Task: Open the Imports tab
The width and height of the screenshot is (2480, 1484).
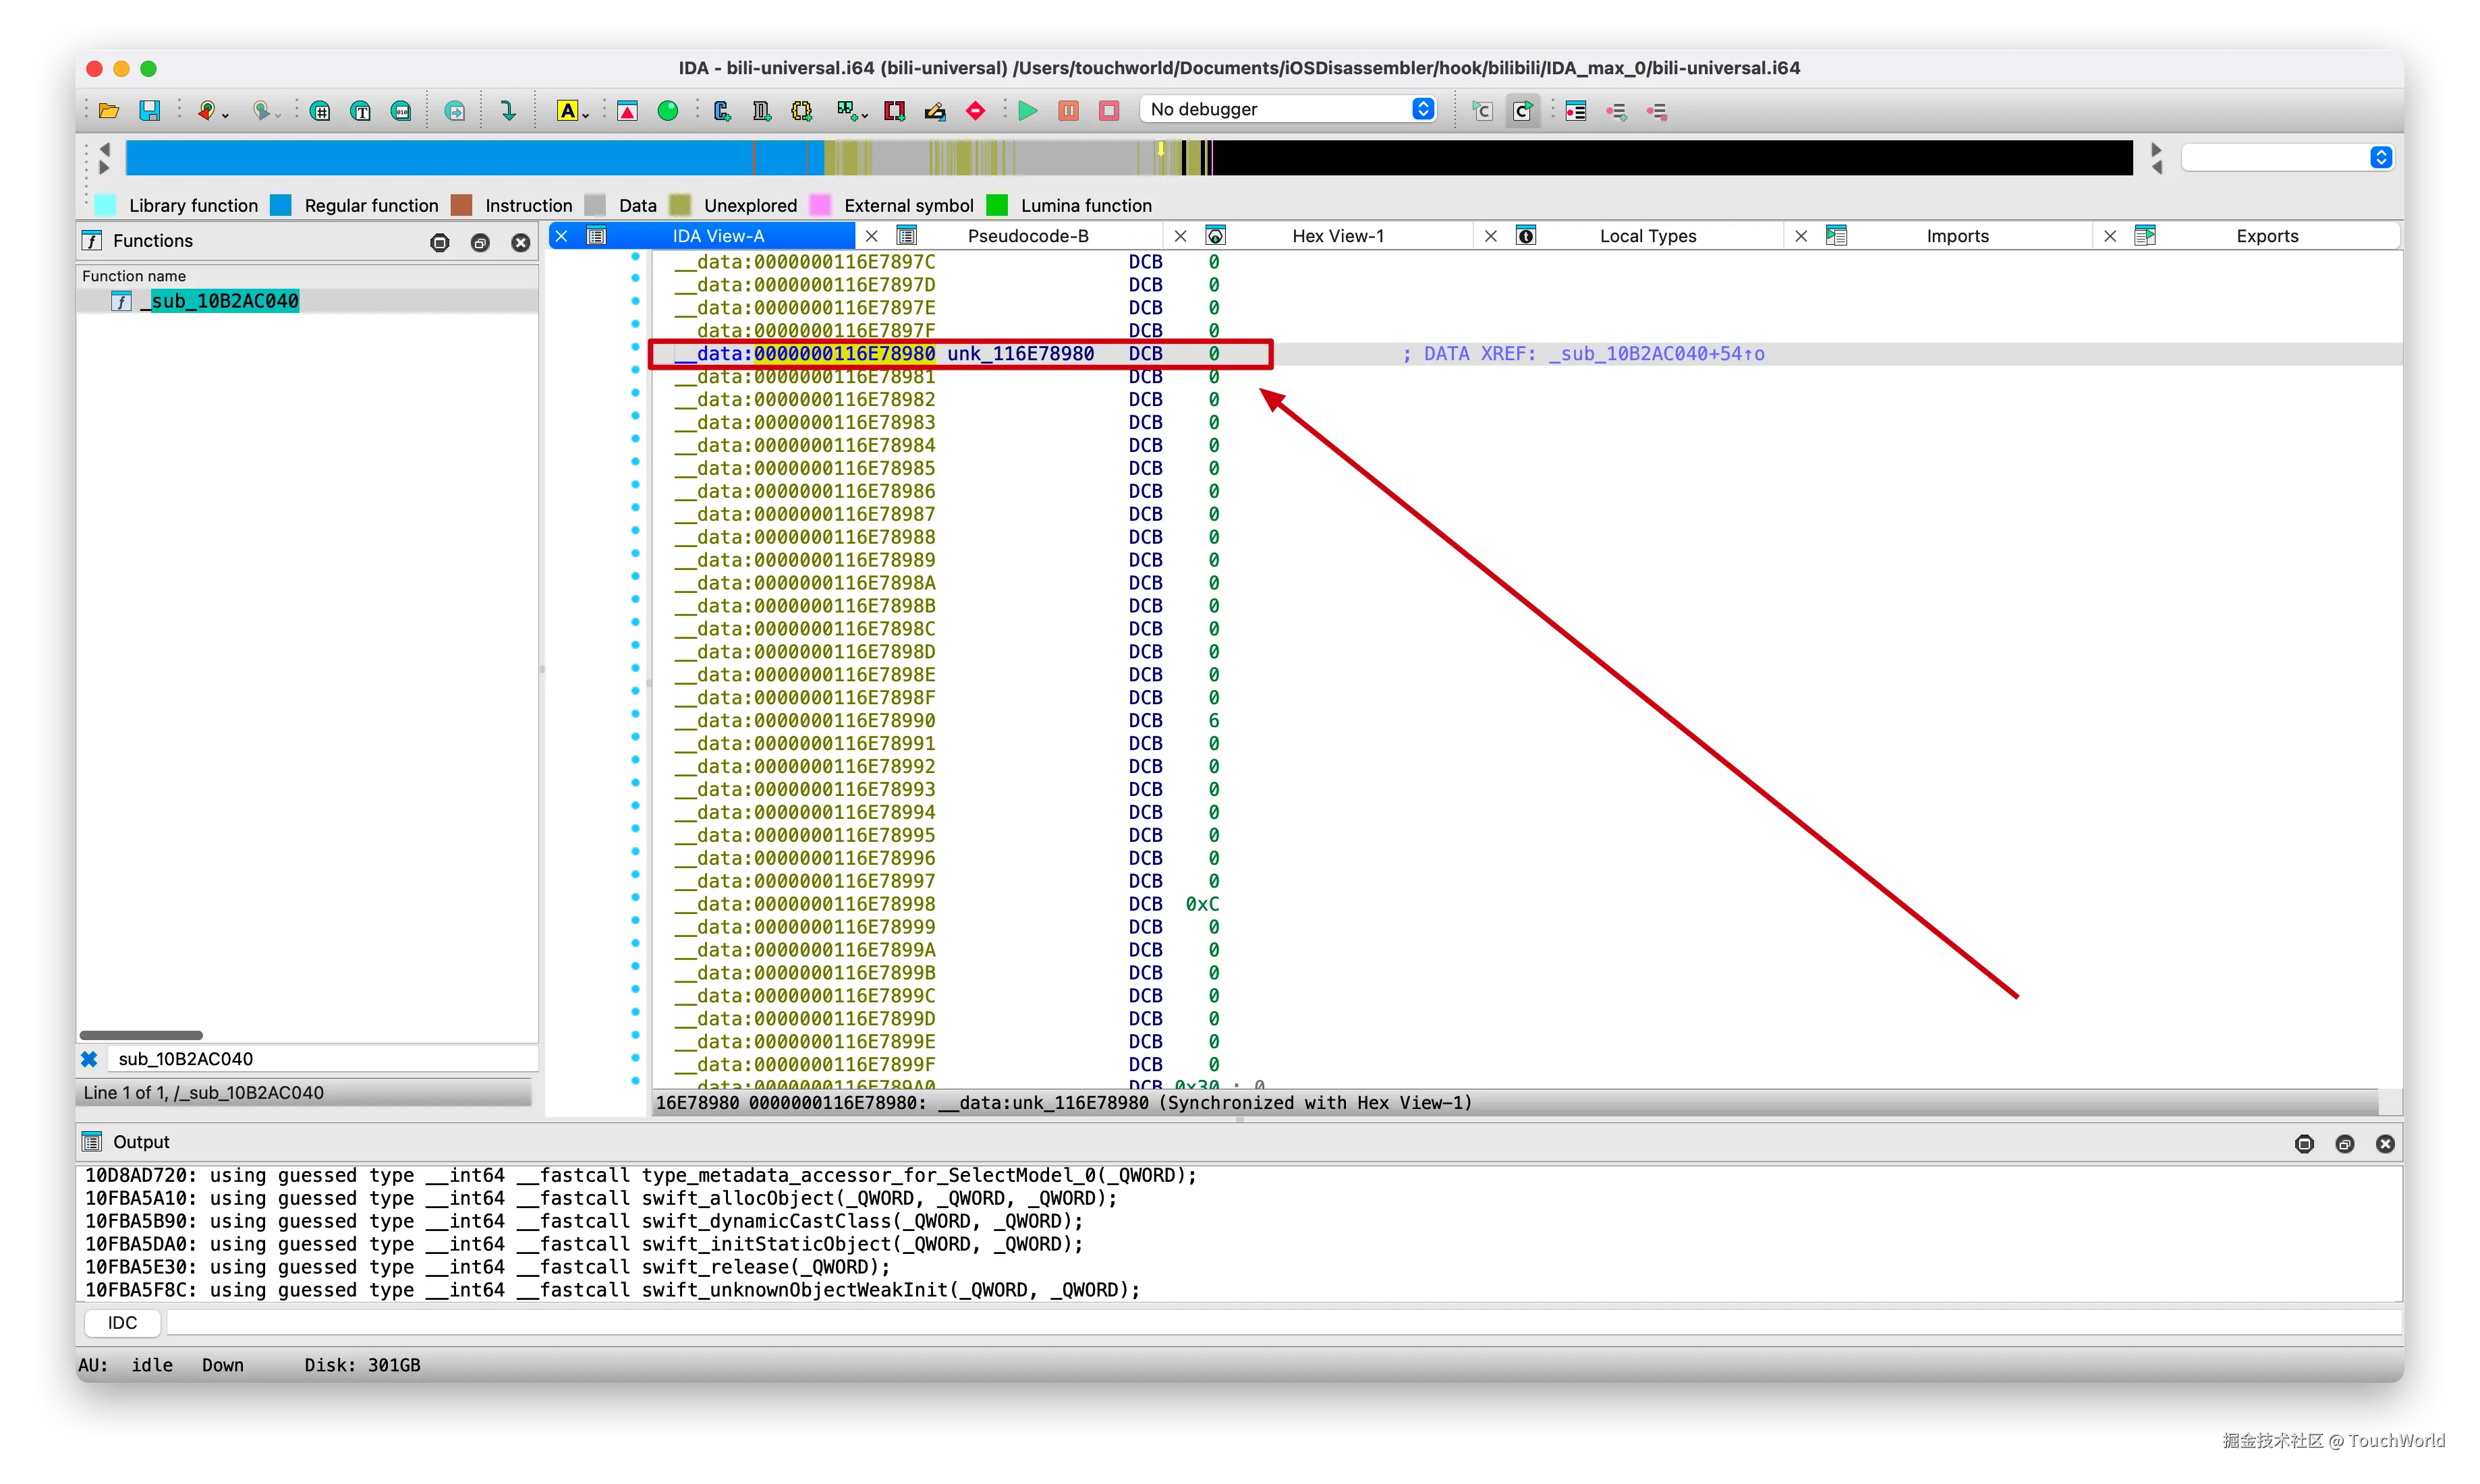Action: click(1957, 236)
